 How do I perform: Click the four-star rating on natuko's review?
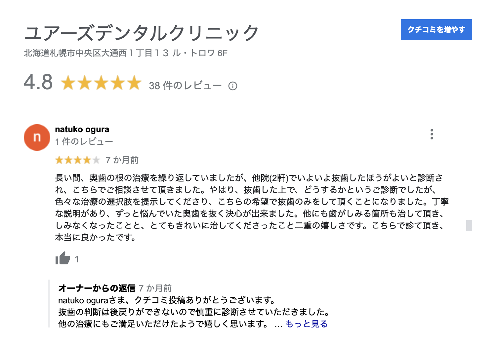click(78, 160)
